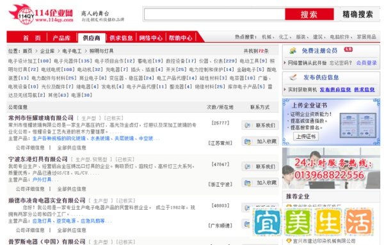This screenshot has width=384, height=245.
Task: Click 加入收藏 for 常州市恒耀玻璃有限公司
Action: pos(260,141)
